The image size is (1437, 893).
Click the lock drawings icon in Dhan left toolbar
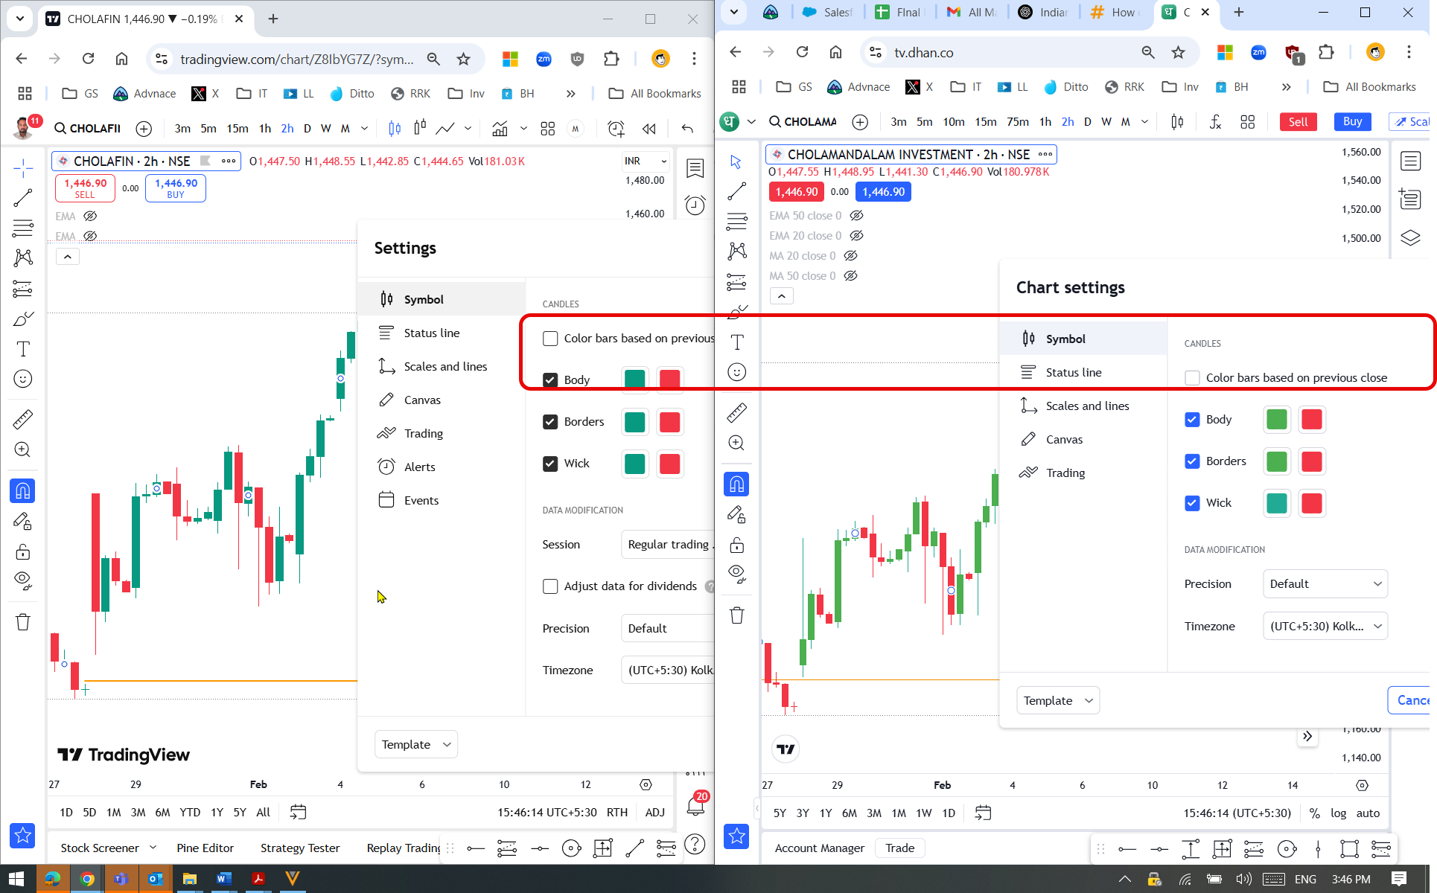(736, 545)
